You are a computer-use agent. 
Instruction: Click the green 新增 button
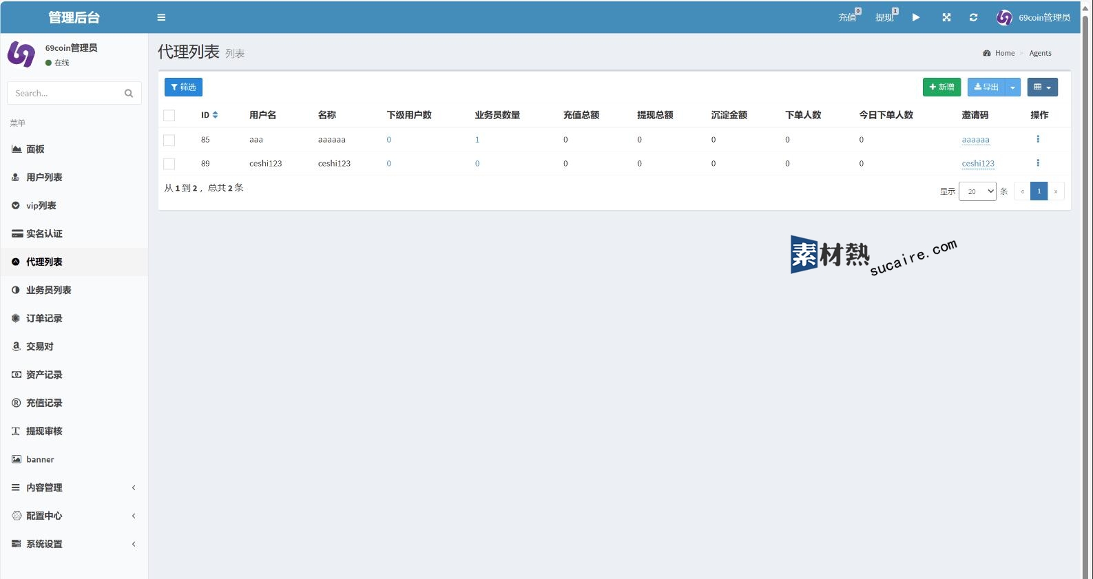coord(941,87)
